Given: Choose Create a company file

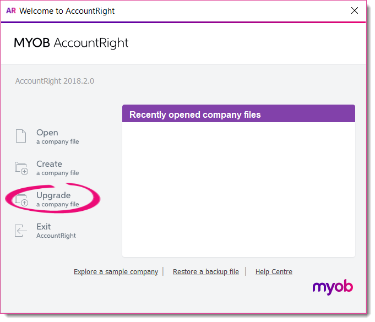Looking at the screenshot, I should [47, 168].
